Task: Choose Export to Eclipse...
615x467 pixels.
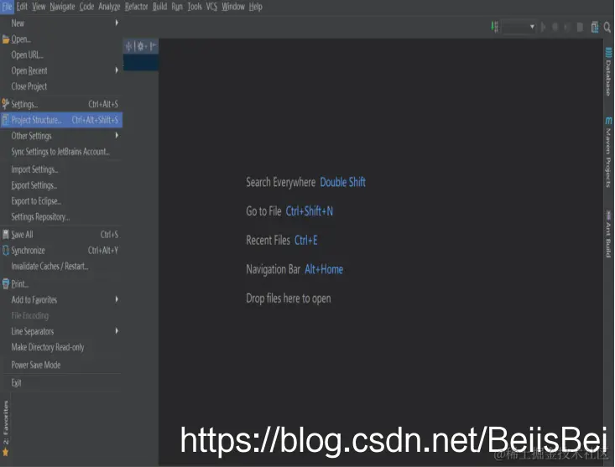Action: [61, 201]
